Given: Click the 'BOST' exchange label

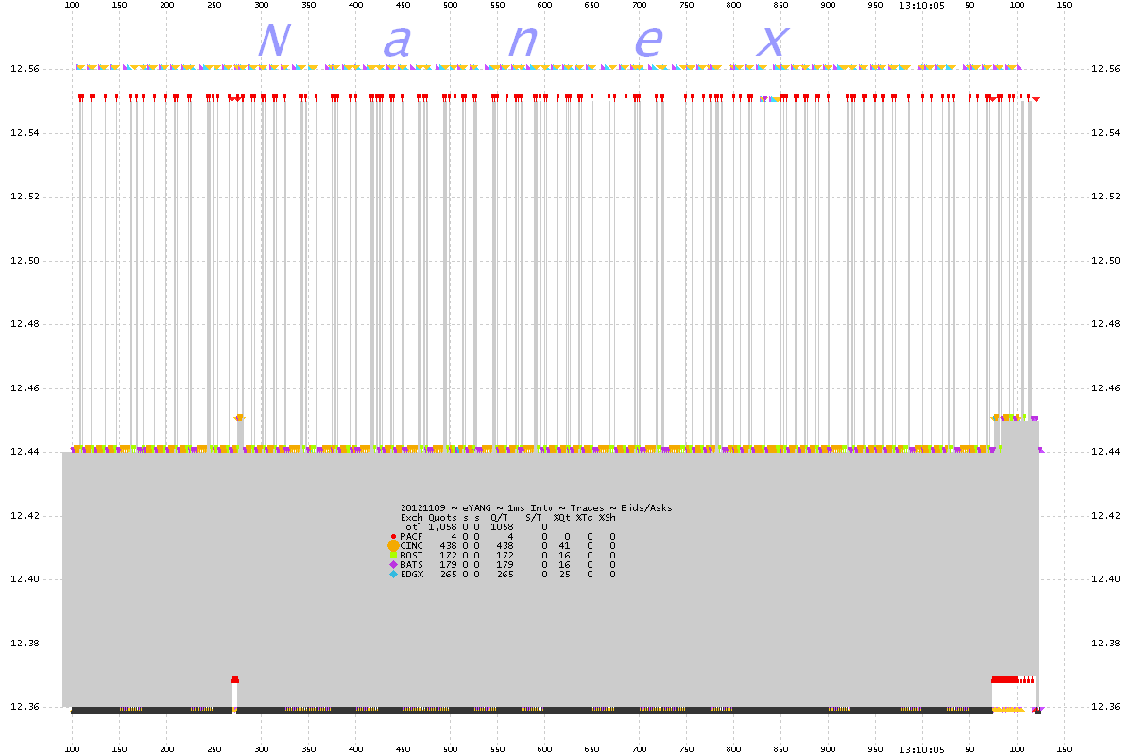Looking at the screenshot, I should [411, 556].
